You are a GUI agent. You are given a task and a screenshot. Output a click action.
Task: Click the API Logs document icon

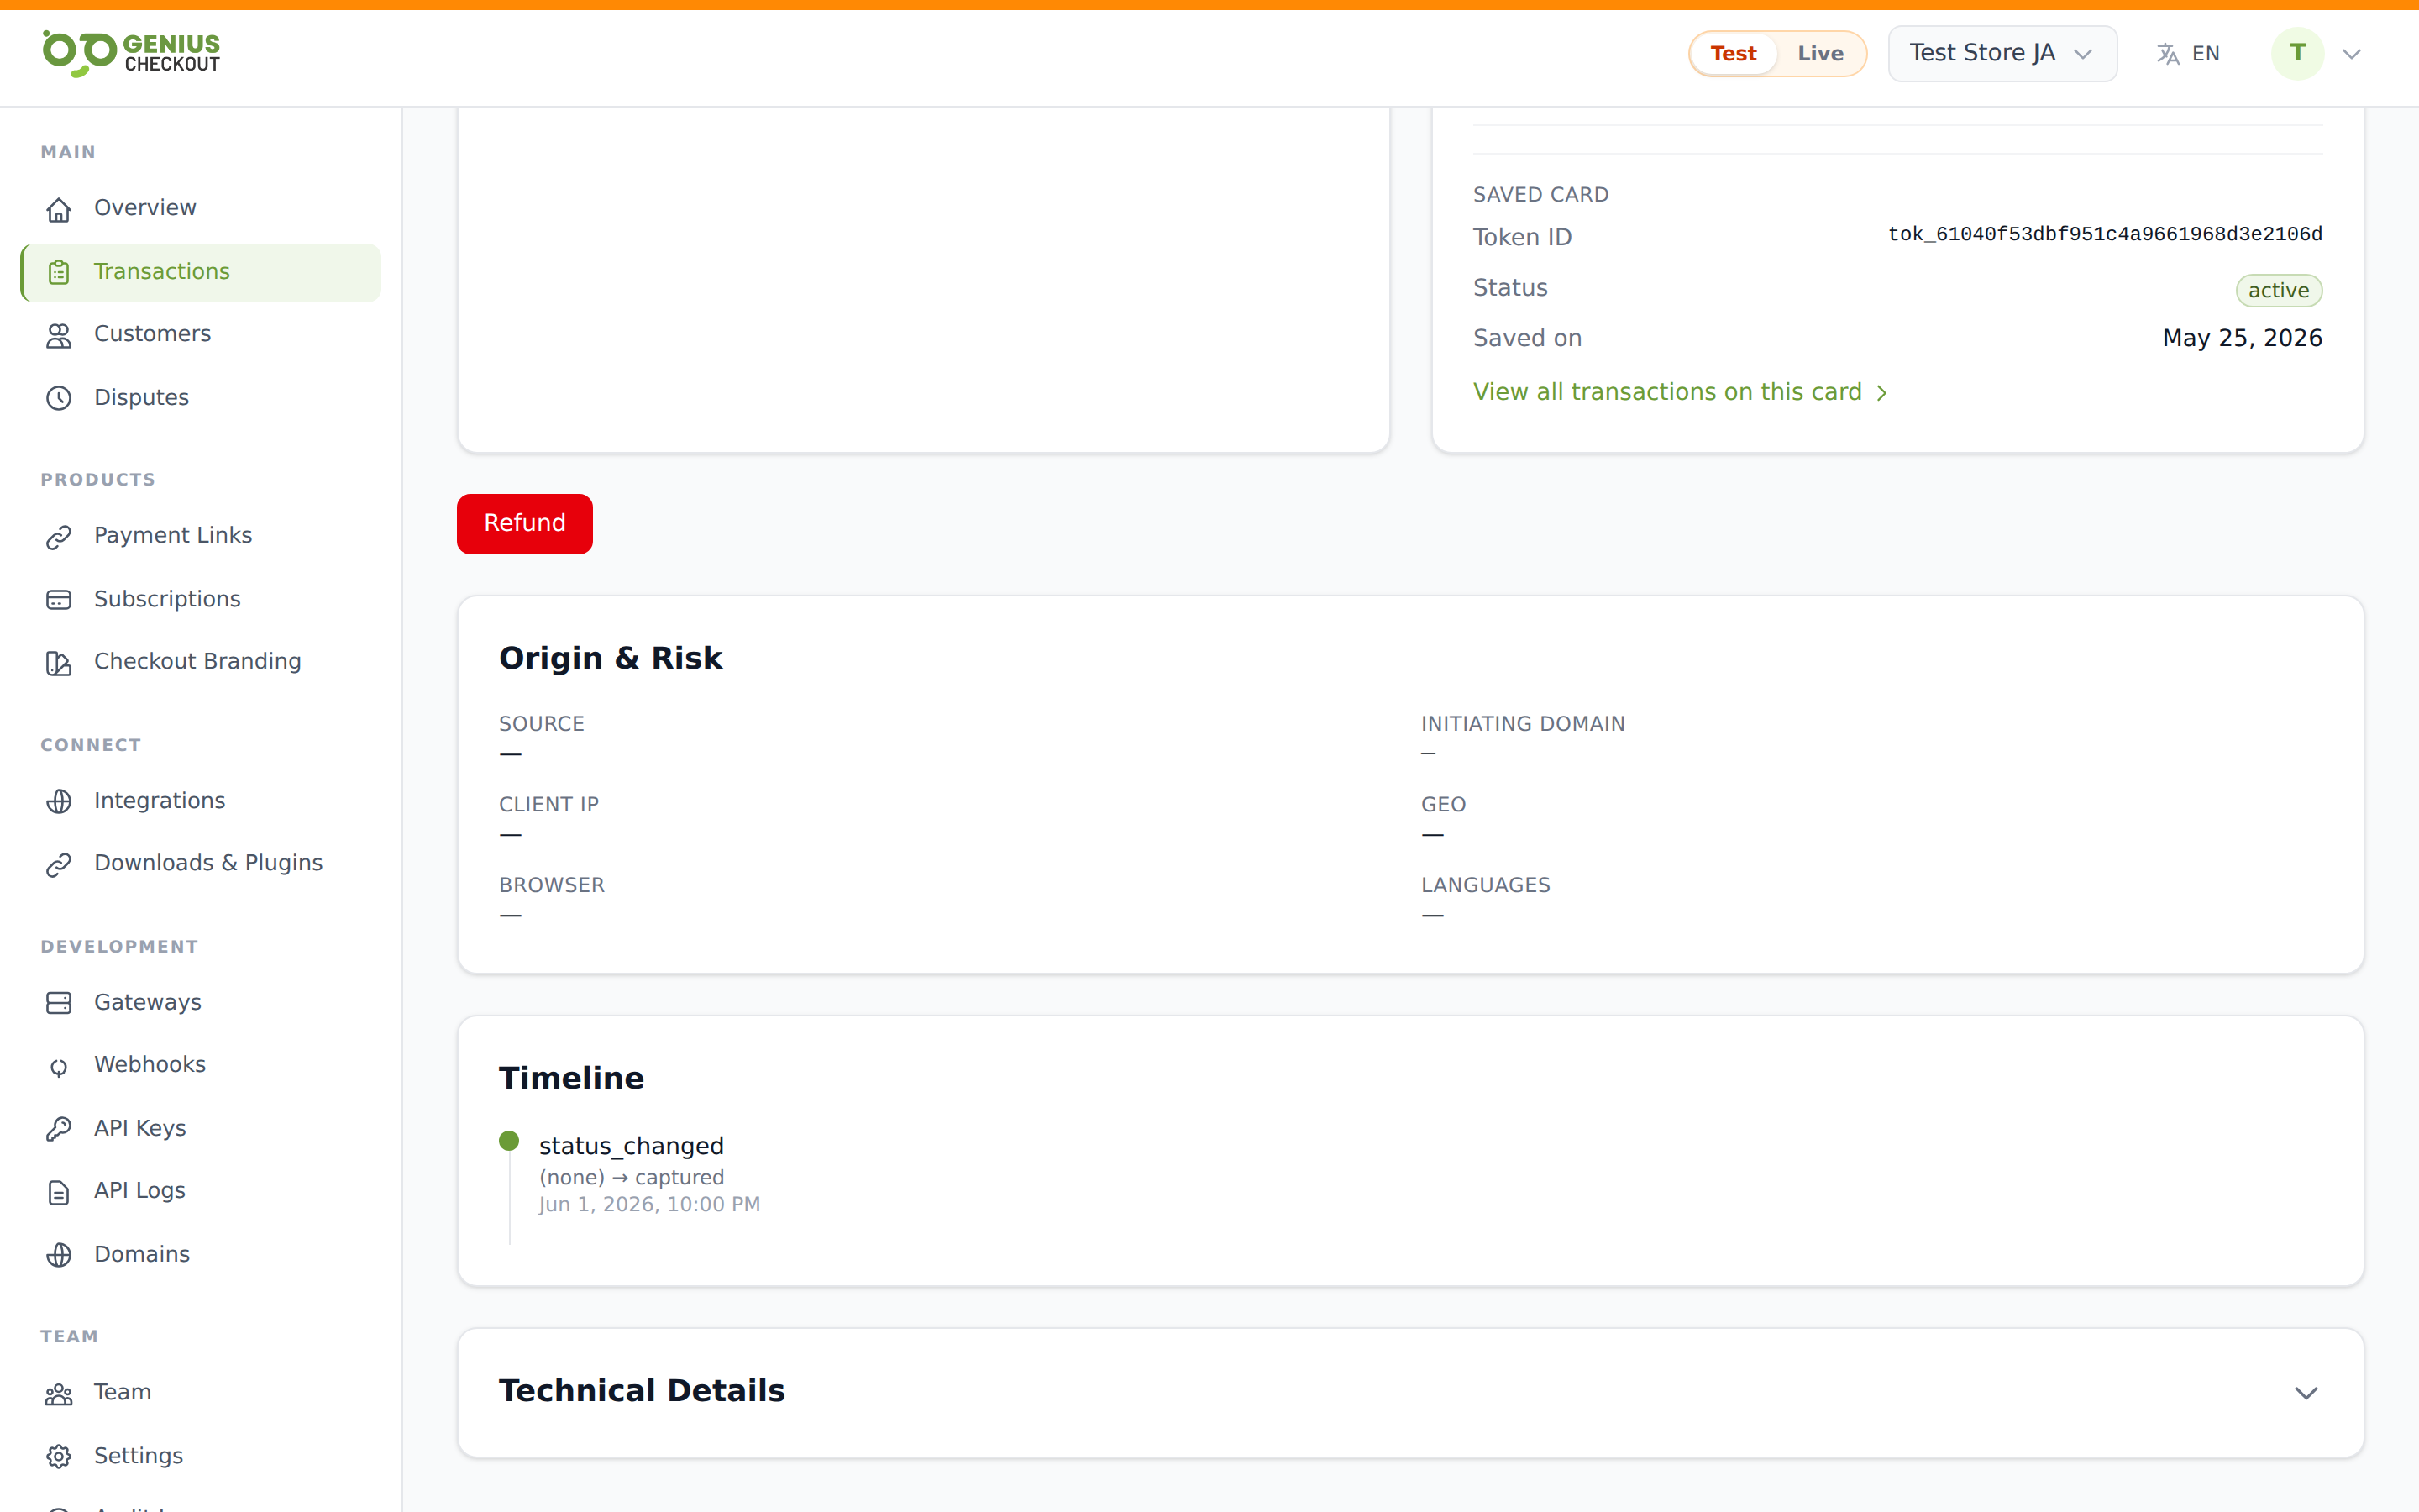(59, 1192)
